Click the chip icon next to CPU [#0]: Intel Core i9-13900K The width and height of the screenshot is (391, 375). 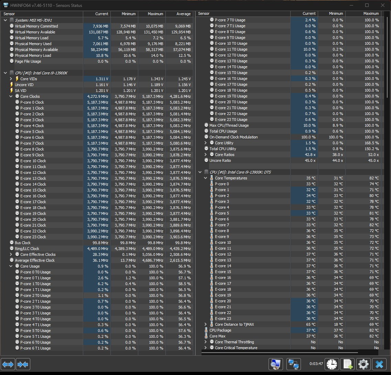[x=11, y=73]
